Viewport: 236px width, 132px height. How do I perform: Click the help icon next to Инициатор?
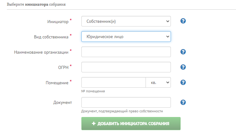(183, 21)
